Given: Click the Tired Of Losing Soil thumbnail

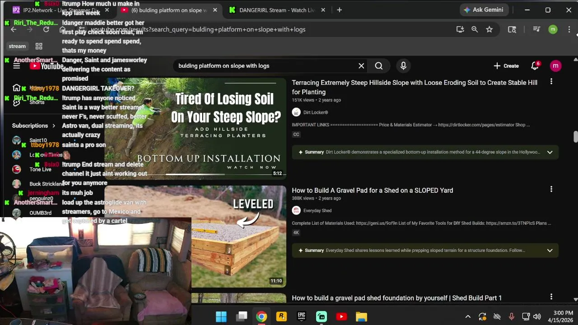Looking at the screenshot, I should point(196,129).
